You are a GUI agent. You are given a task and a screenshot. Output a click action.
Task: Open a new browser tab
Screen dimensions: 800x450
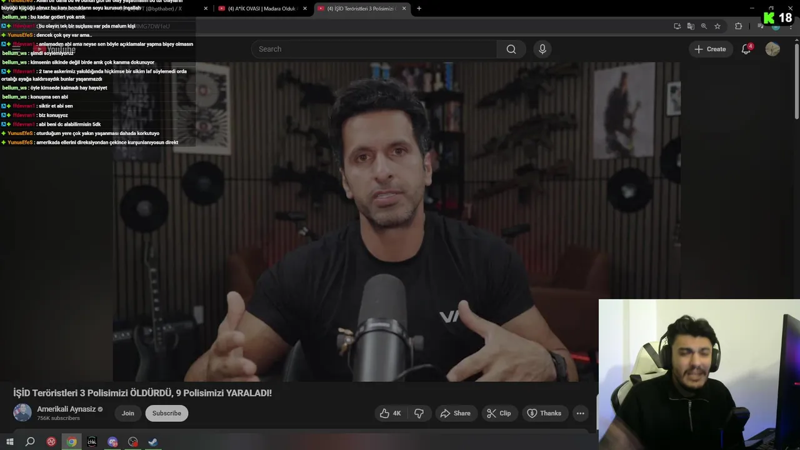pos(419,9)
